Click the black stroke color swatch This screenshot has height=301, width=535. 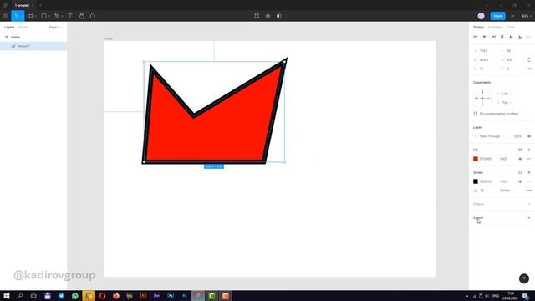(476, 181)
